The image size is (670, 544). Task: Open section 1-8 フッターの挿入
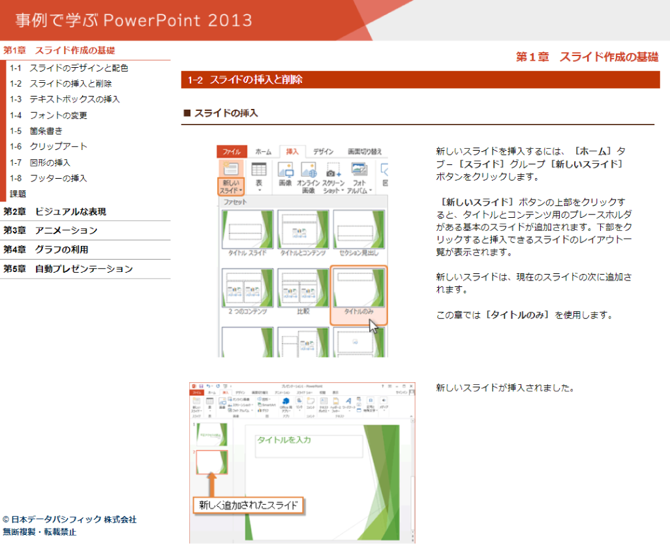point(48,178)
